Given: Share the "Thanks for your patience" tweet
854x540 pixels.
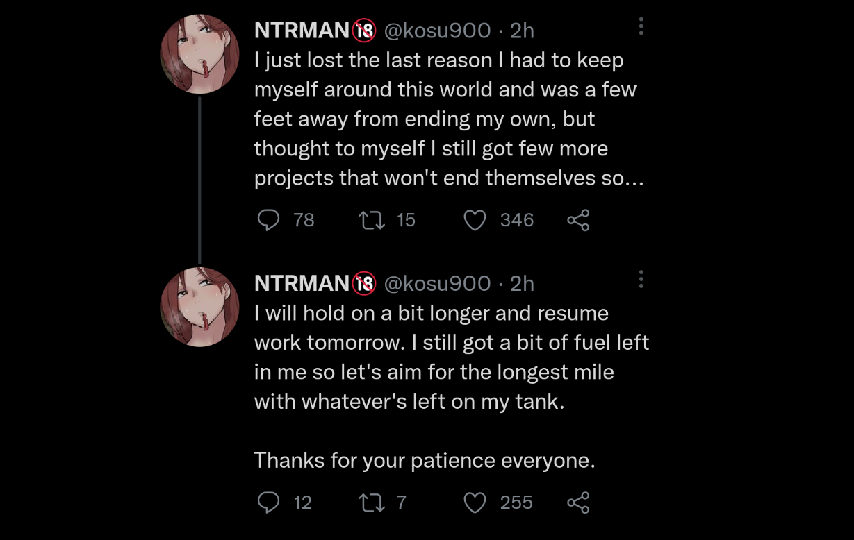Looking at the screenshot, I should [x=578, y=502].
